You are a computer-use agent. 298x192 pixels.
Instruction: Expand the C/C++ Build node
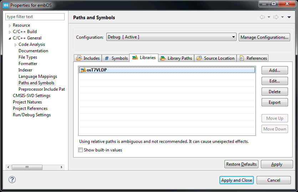click(x=10, y=32)
